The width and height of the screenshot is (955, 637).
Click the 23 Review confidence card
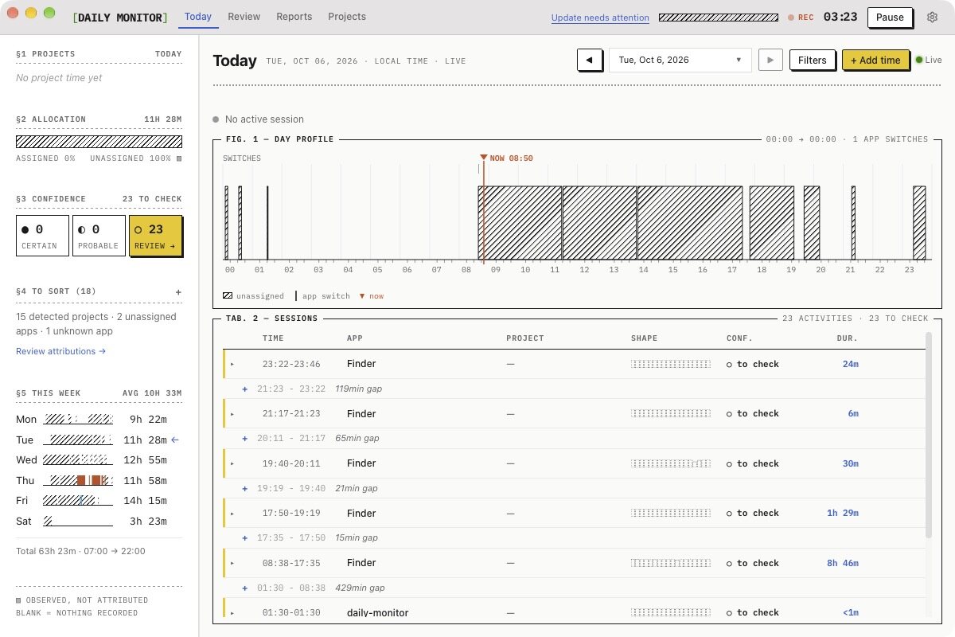click(155, 236)
